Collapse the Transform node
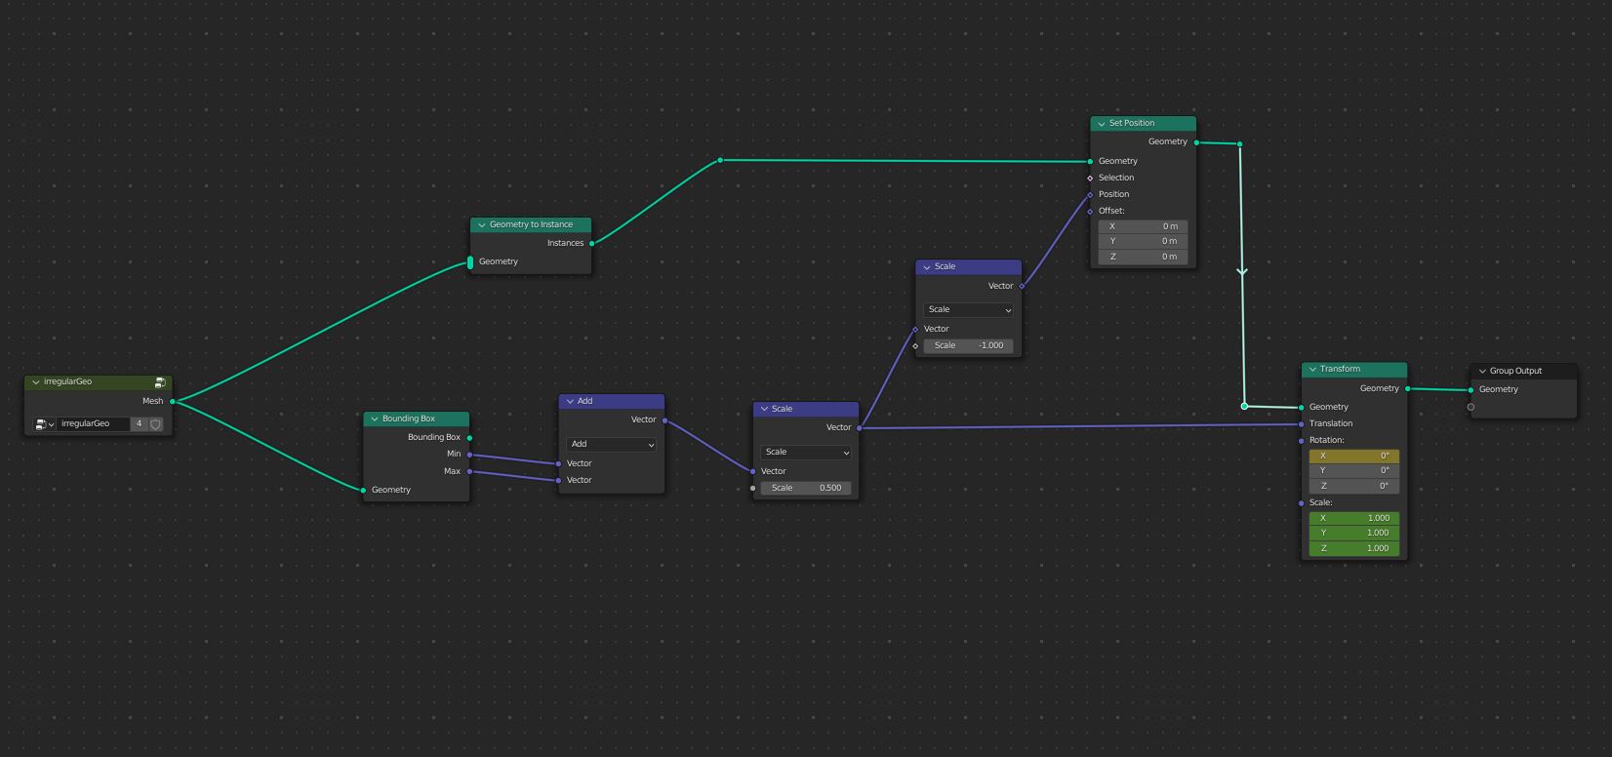Screen dimensions: 1612x757 tap(1312, 370)
